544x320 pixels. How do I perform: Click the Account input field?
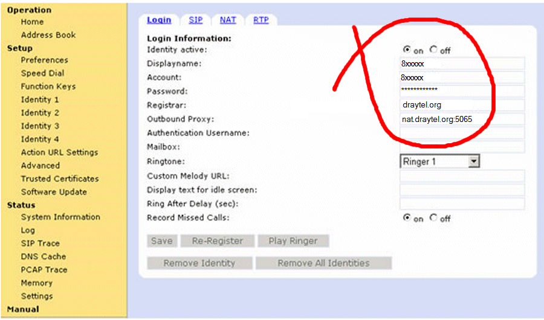(462, 78)
